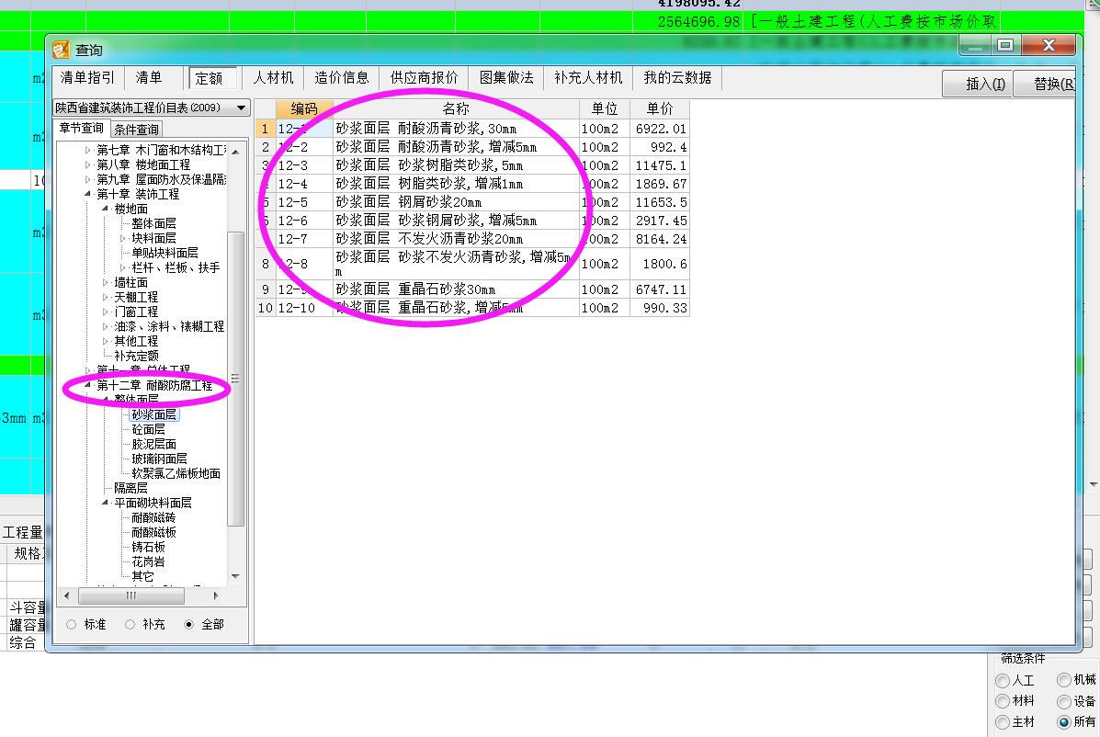This screenshot has height=737, width=1100.
Task: Collapse the 平面砌块料面层 tree node
Action: click(x=106, y=503)
